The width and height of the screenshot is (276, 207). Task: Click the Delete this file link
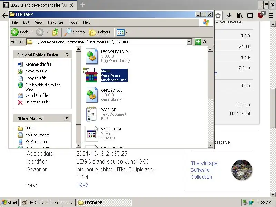(37, 102)
